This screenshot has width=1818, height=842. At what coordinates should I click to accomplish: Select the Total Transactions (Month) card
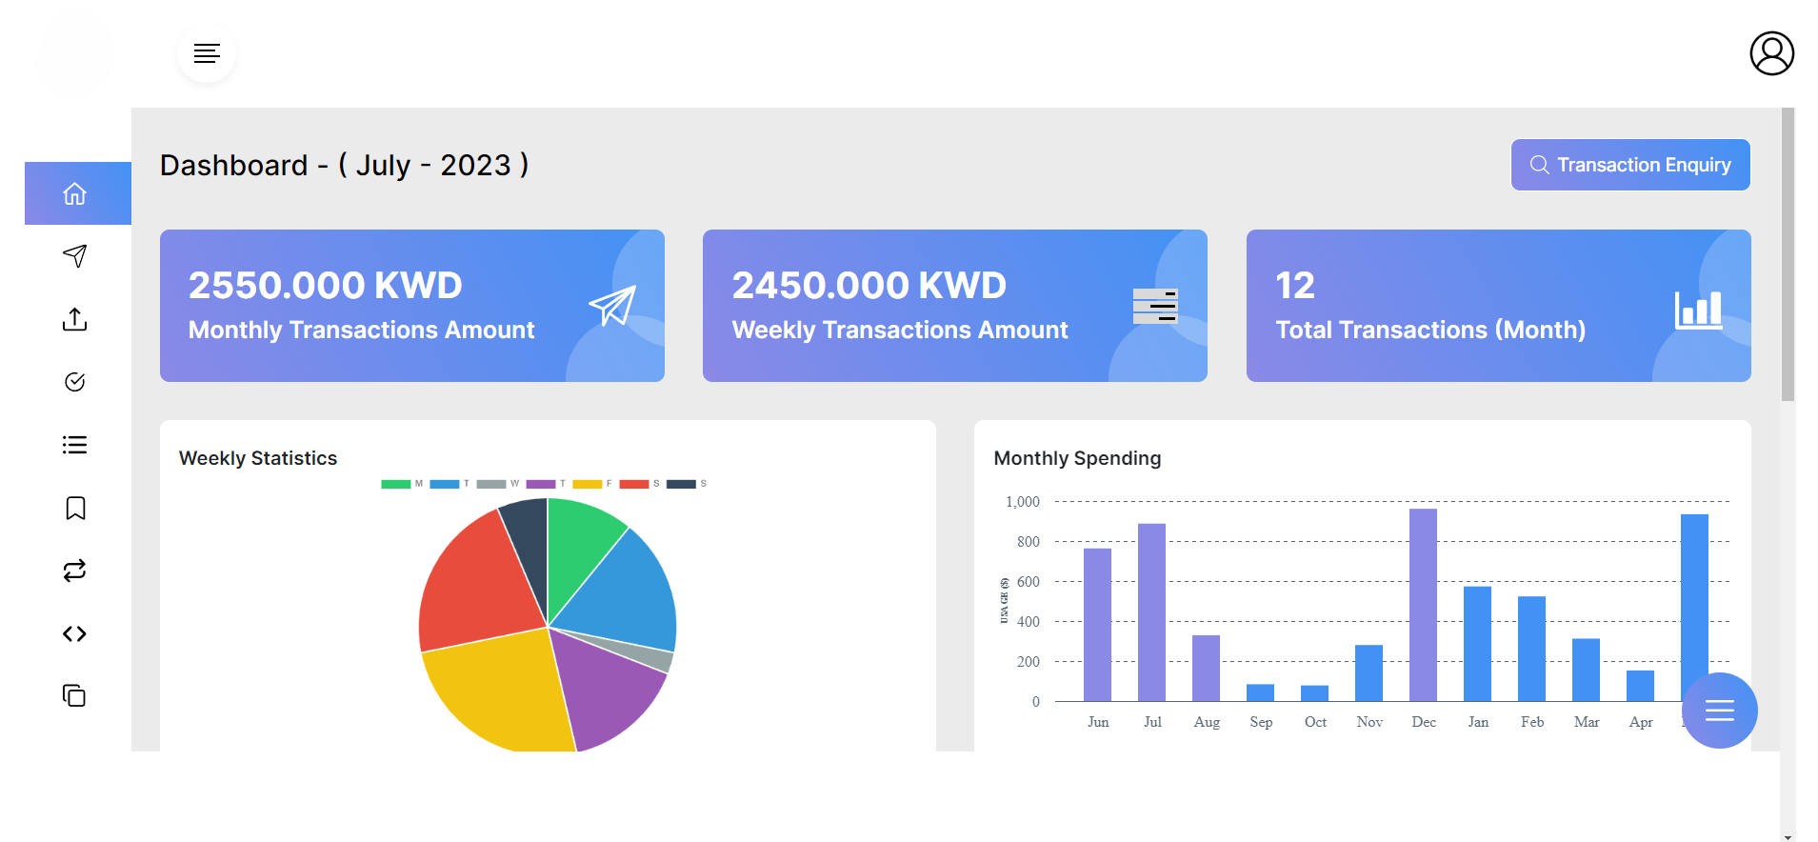coord(1498,306)
